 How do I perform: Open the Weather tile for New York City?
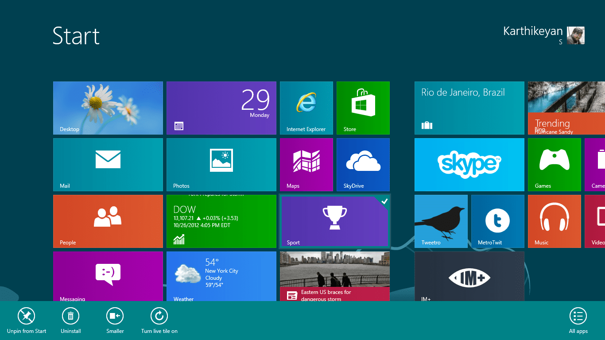[x=221, y=276]
